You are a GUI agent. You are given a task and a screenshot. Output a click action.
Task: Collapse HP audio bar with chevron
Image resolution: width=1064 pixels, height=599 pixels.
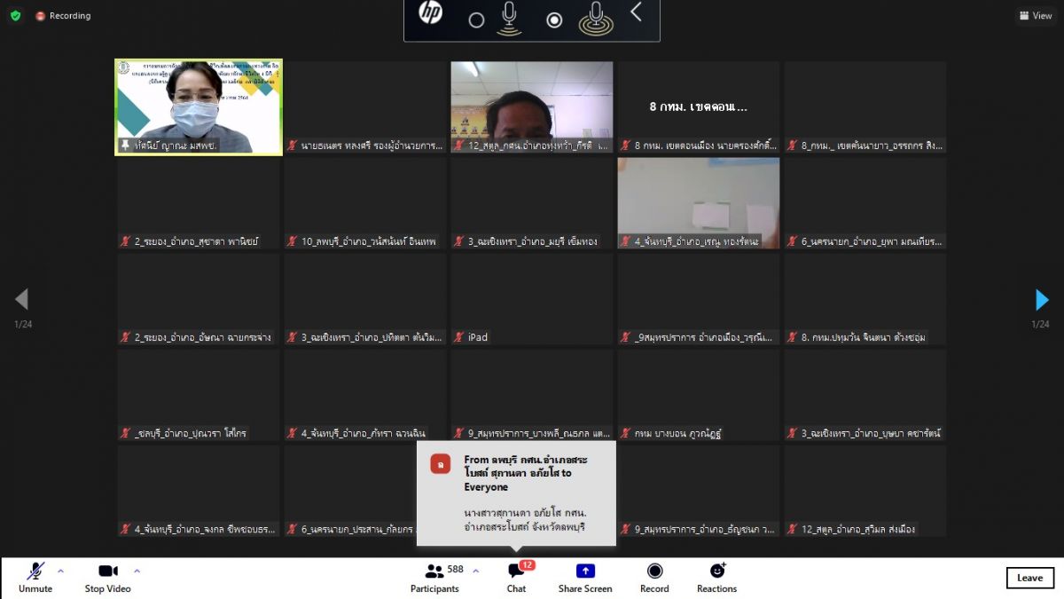[x=636, y=12]
